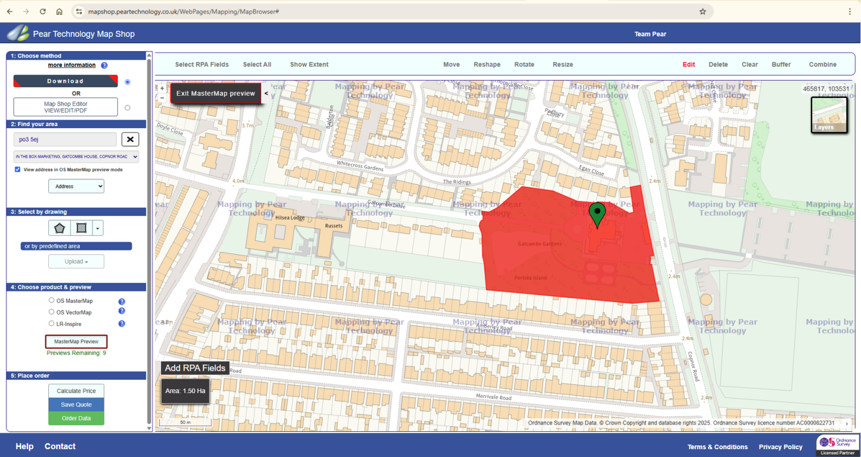The width and height of the screenshot is (861, 457).
Task: Click the MasterMap Preview button
Action: [x=76, y=342]
